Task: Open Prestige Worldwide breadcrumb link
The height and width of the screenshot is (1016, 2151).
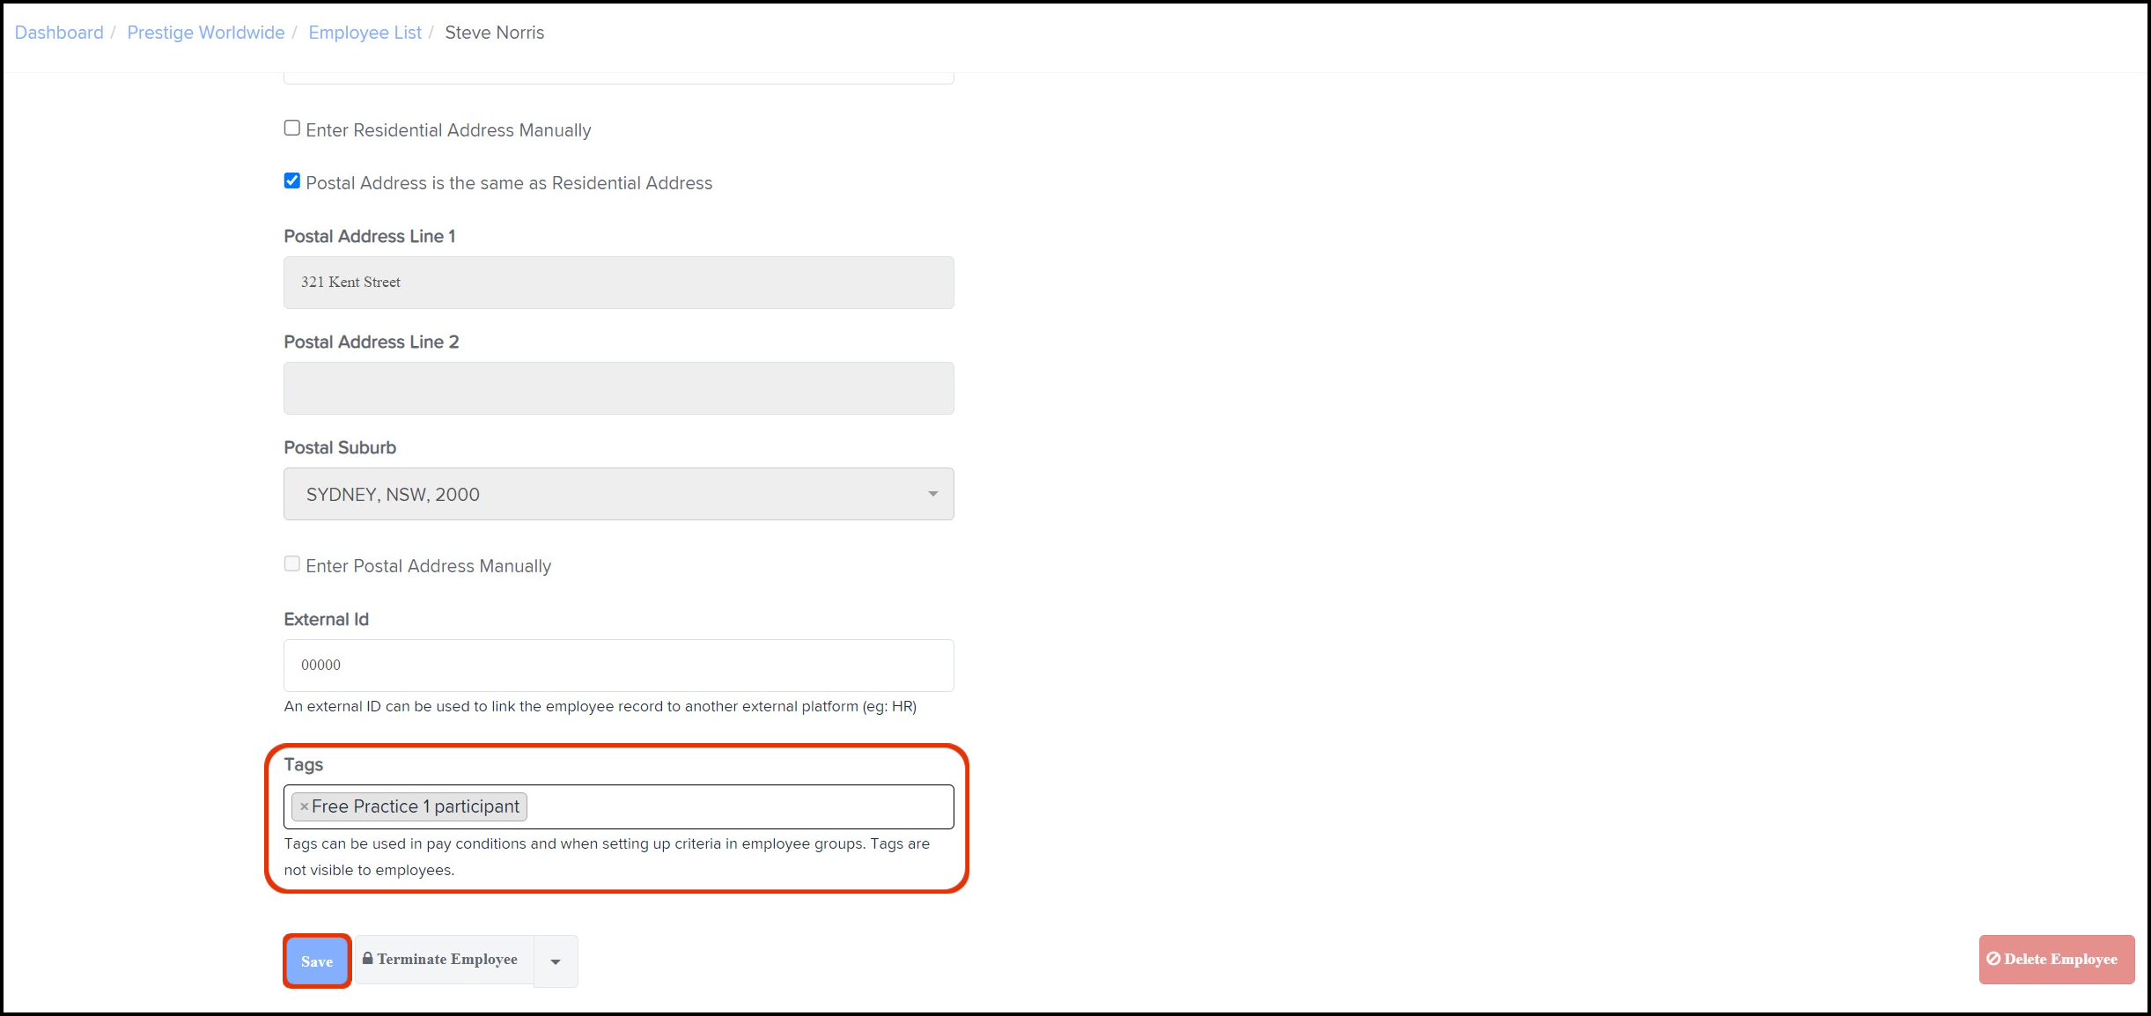Action: coord(206,33)
